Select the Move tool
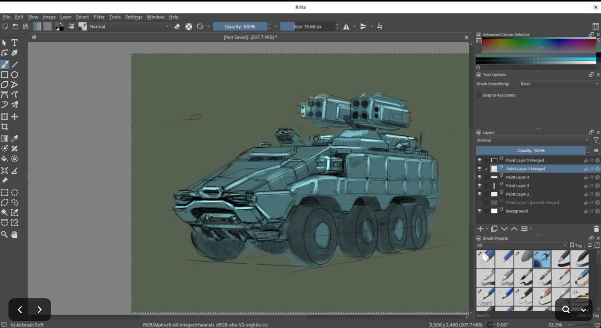This screenshot has height=328, width=601. click(x=15, y=117)
